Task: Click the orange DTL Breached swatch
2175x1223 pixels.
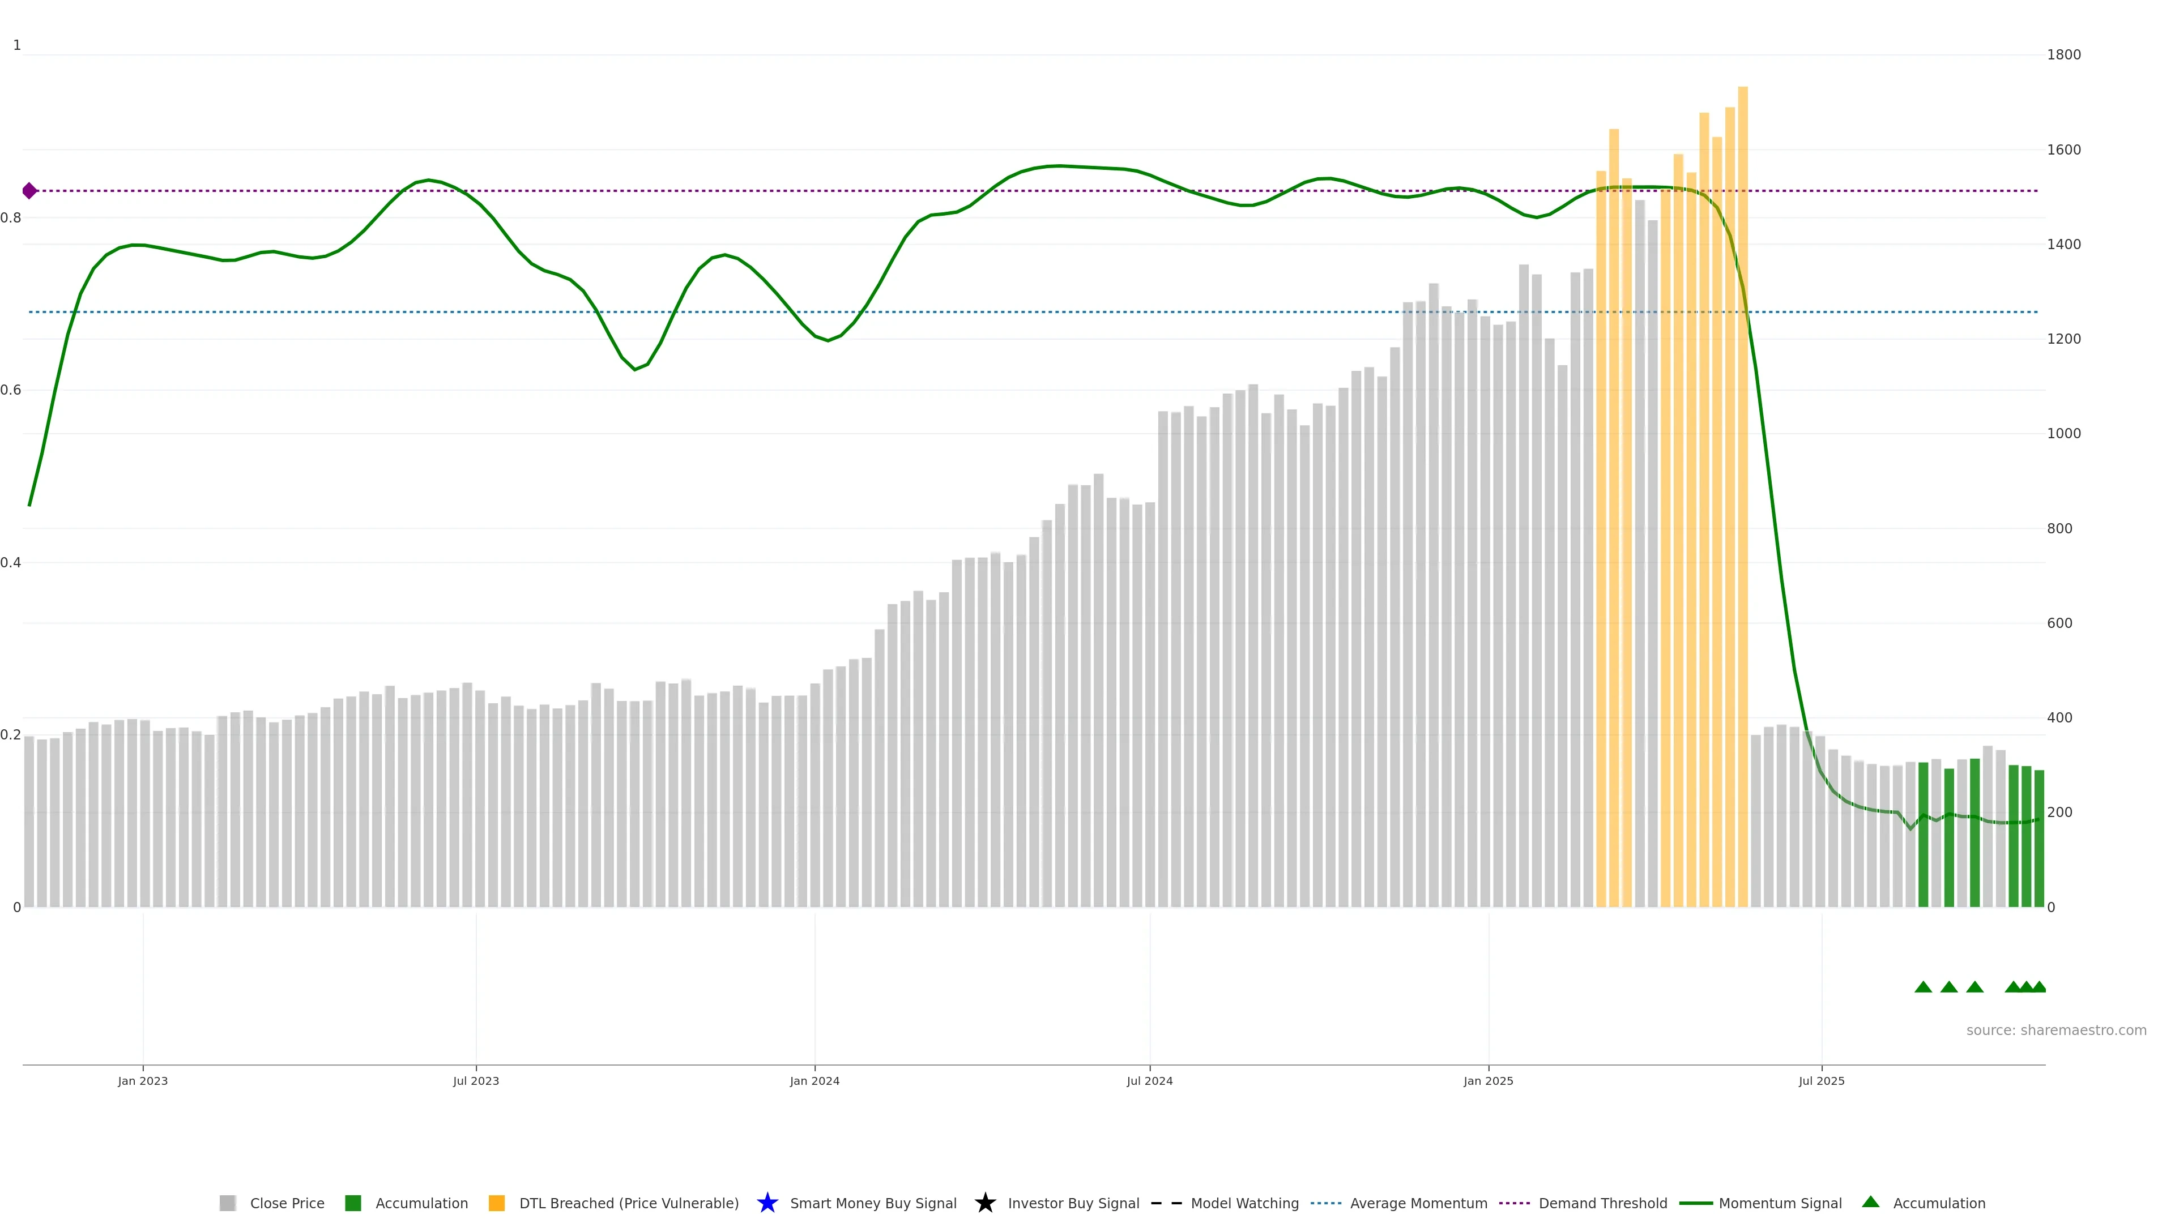Action: [497, 1203]
